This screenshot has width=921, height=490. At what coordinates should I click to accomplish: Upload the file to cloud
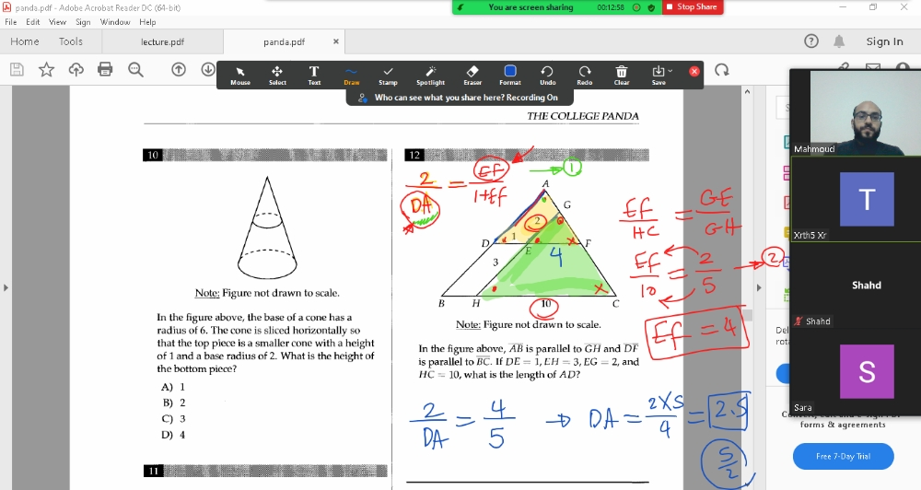[76, 69]
